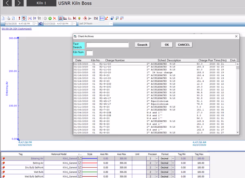Click the red Exiting Air line style swatch

pos(90,163)
